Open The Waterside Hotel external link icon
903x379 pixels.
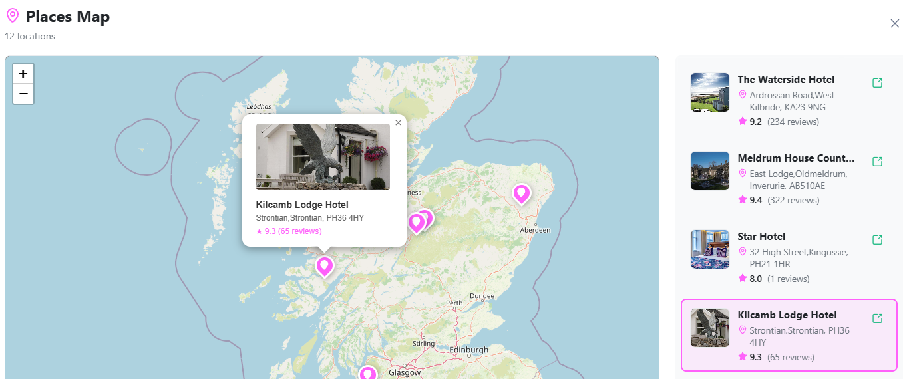(877, 83)
